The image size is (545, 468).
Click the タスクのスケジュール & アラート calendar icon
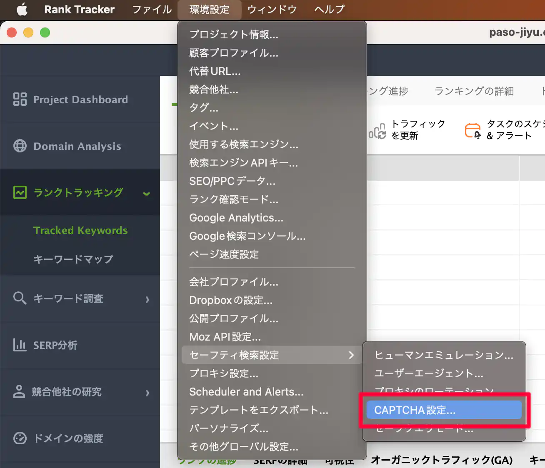473,130
